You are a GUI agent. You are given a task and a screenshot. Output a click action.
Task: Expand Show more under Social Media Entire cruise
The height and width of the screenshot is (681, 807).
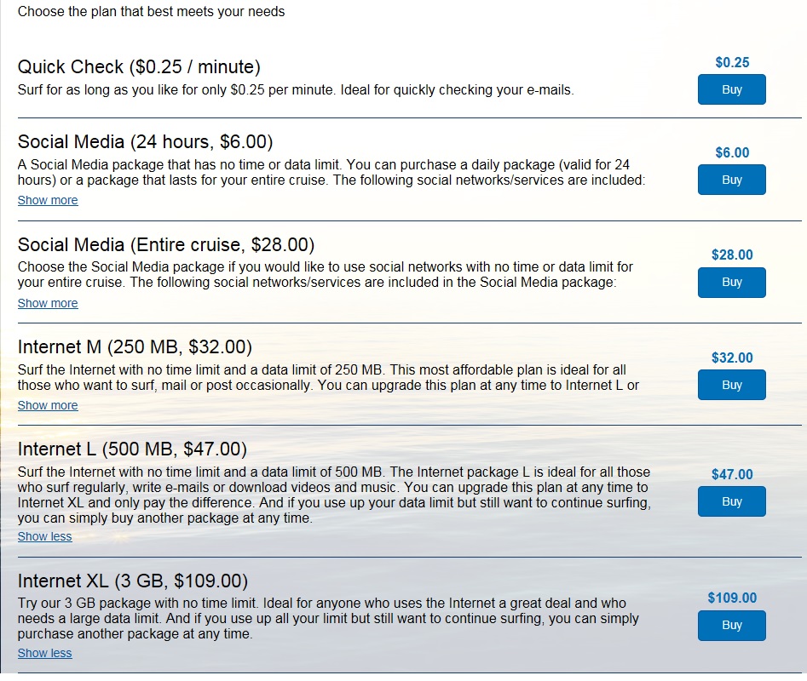coord(48,303)
